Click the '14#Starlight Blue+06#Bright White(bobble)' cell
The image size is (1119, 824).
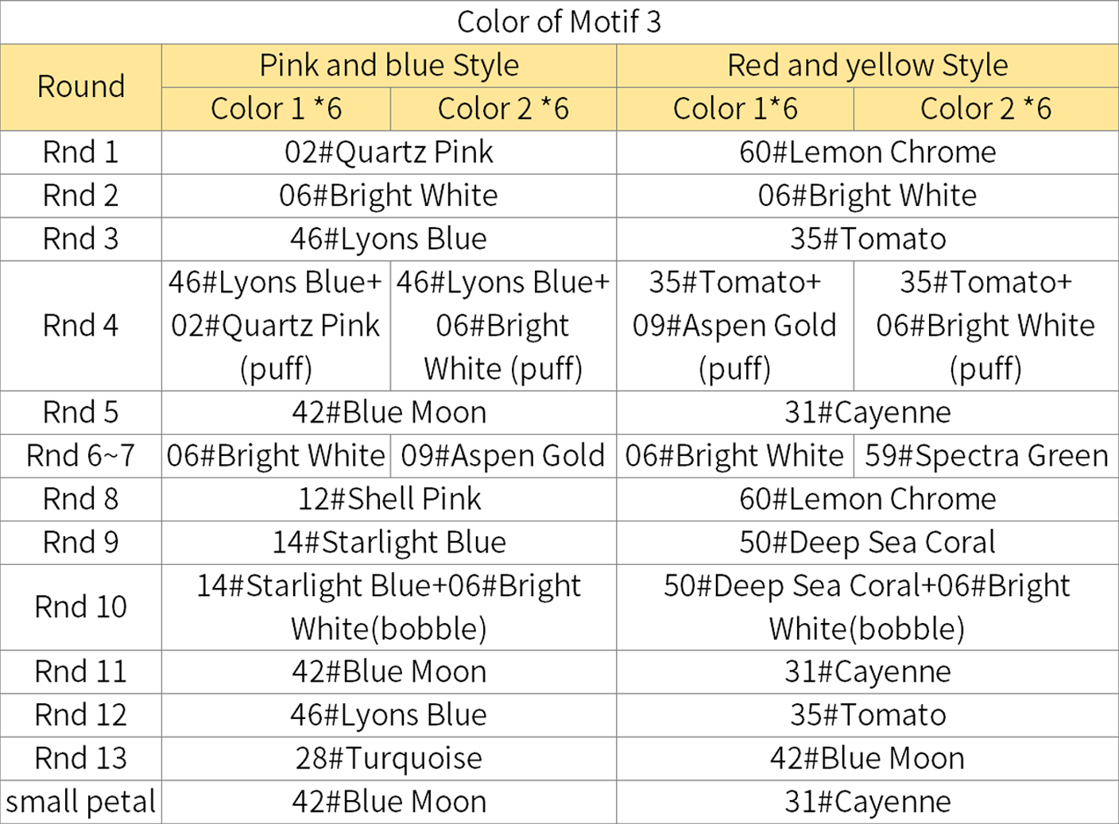(389, 607)
